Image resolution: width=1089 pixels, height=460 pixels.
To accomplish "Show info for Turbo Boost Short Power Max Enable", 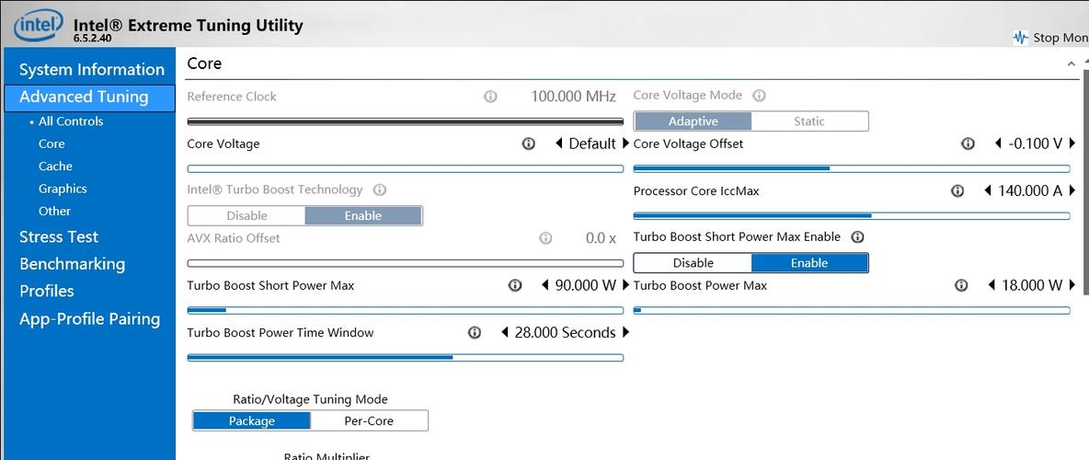I will pyautogui.click(x=858, y=237).
